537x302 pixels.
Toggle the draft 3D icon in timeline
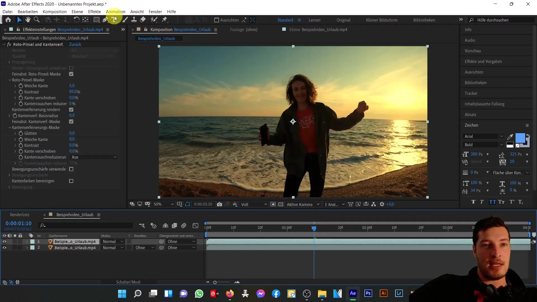coord(154,225)
